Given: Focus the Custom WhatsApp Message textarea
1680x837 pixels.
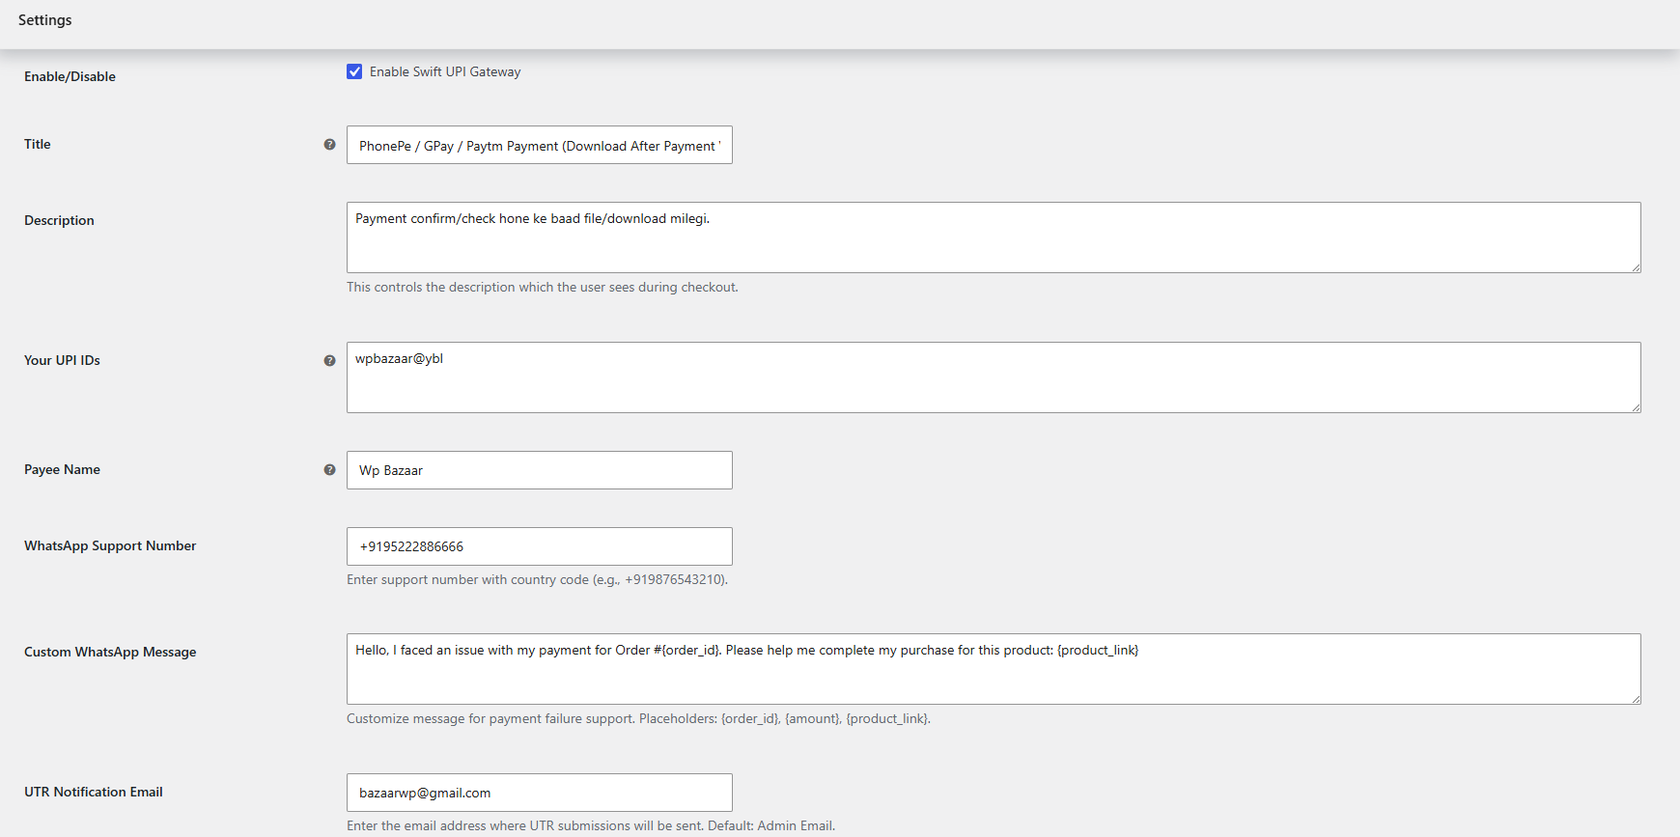Looking at the screenshot, I should [994, 669].
